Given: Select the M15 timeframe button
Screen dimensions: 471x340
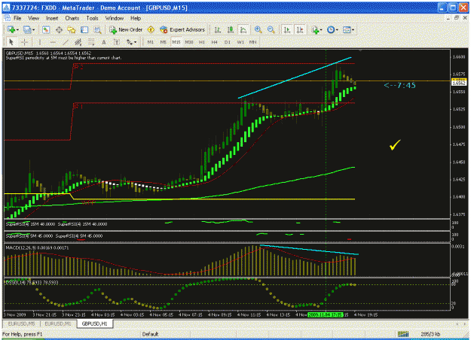Looking at the screenshot, I should coord(176,42).
